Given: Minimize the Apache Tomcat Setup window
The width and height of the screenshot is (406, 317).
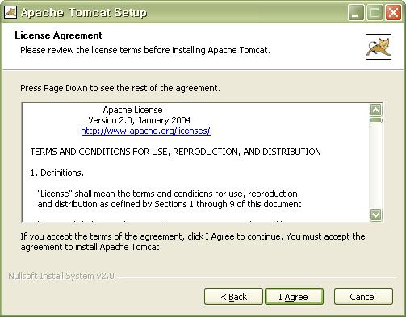Looking at the screenshot, I should pos(356,12).
